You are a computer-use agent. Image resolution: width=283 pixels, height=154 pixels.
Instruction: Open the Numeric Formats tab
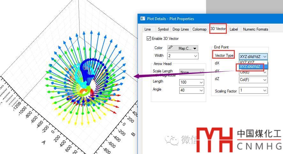pos(256,29)
